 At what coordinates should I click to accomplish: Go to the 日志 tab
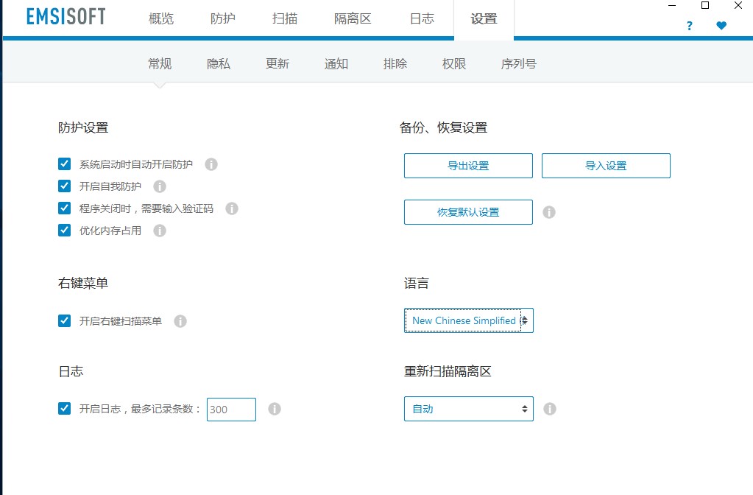(x=422, y=18)
